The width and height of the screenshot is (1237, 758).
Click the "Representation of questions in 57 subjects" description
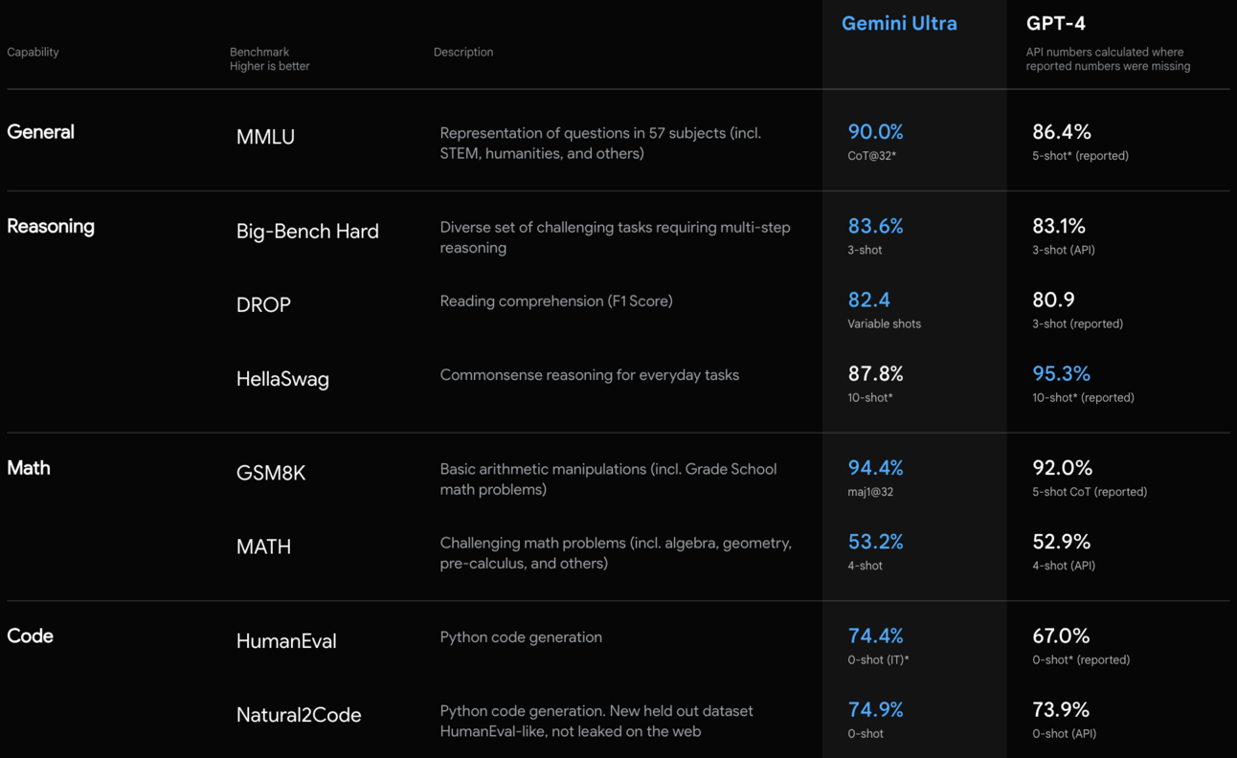[600, 143]
